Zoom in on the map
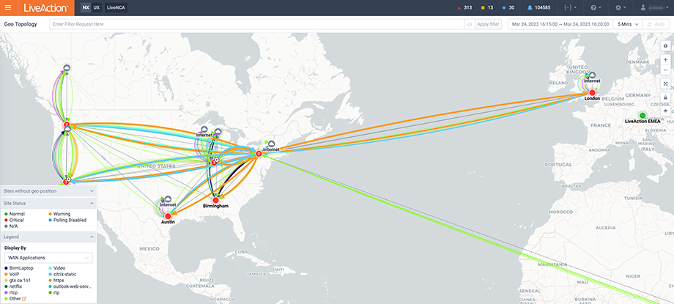674x304 pixels. (665, 59)
